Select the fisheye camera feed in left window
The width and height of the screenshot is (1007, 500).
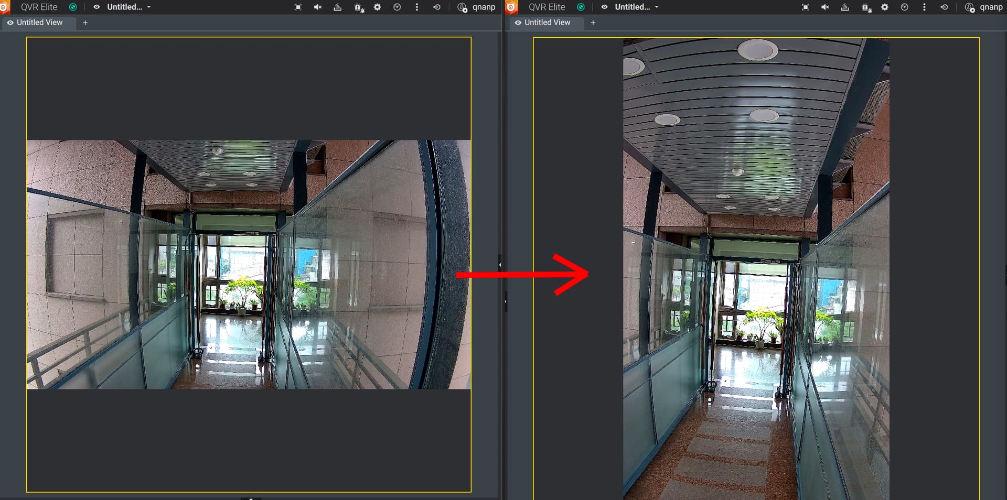point(249,264)
